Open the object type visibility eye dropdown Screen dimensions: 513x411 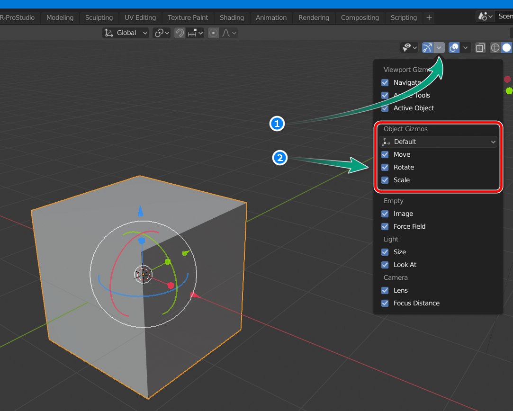(409, 48)
